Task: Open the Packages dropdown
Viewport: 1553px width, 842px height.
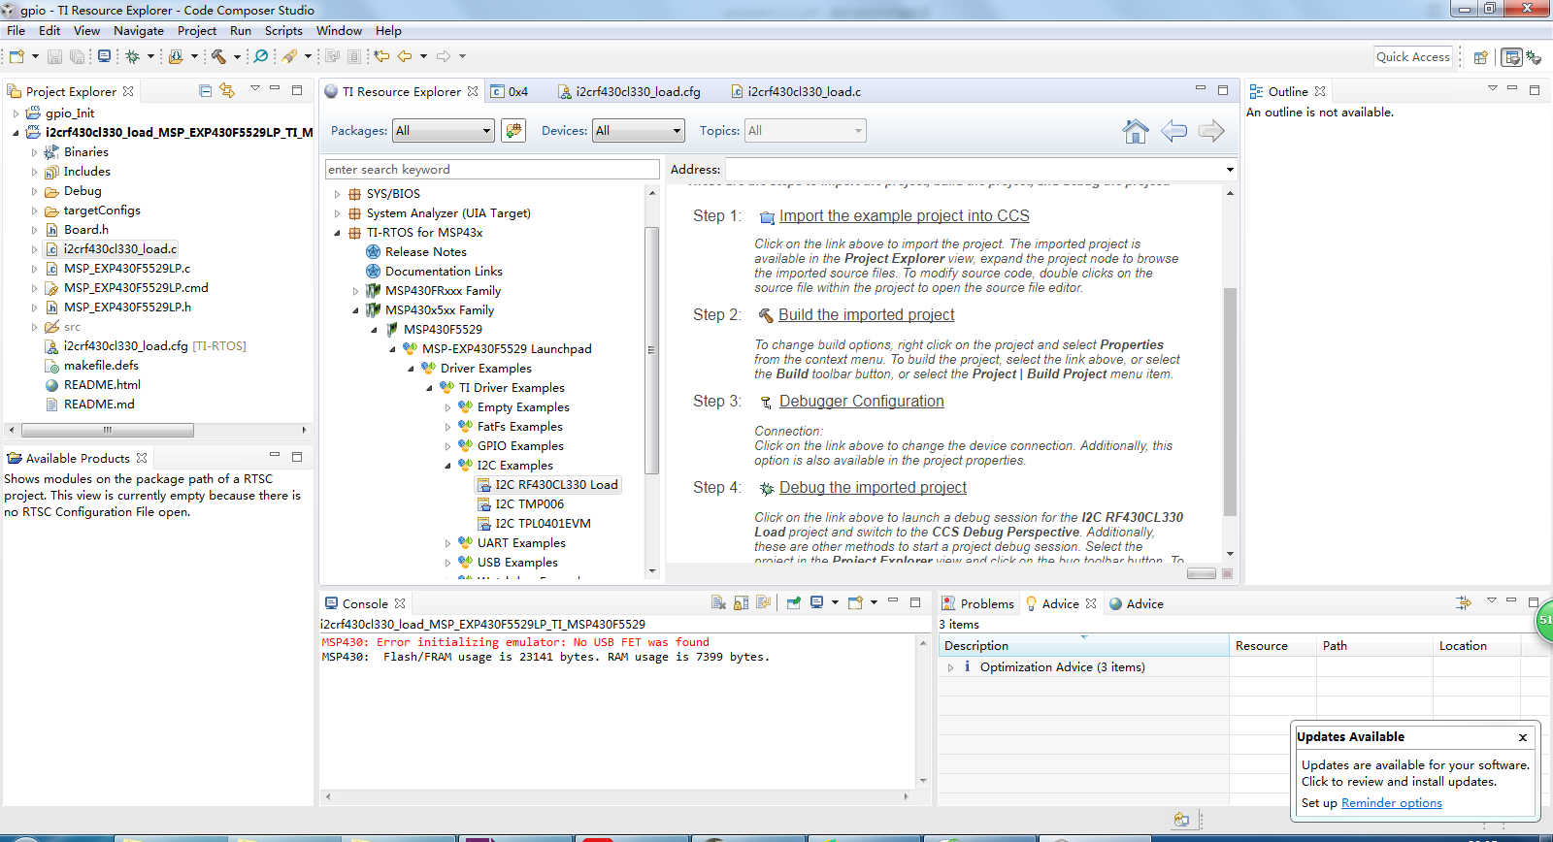Action: pos(444,130)
